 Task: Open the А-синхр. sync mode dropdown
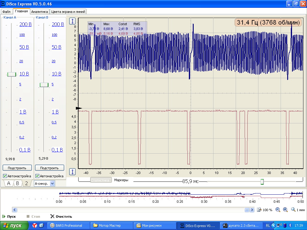pos(52,184)
